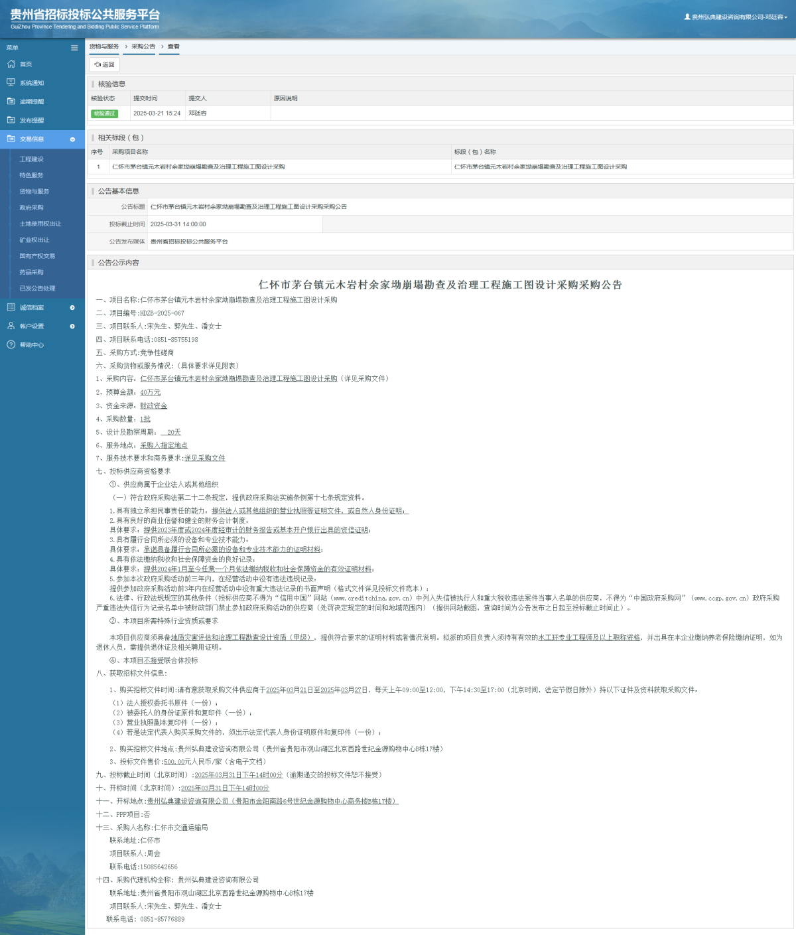The width and height of the screenshot is (796, 935).
Task: Click the 采购公告 breadcrumb link
Action: [x=143, y=46]
